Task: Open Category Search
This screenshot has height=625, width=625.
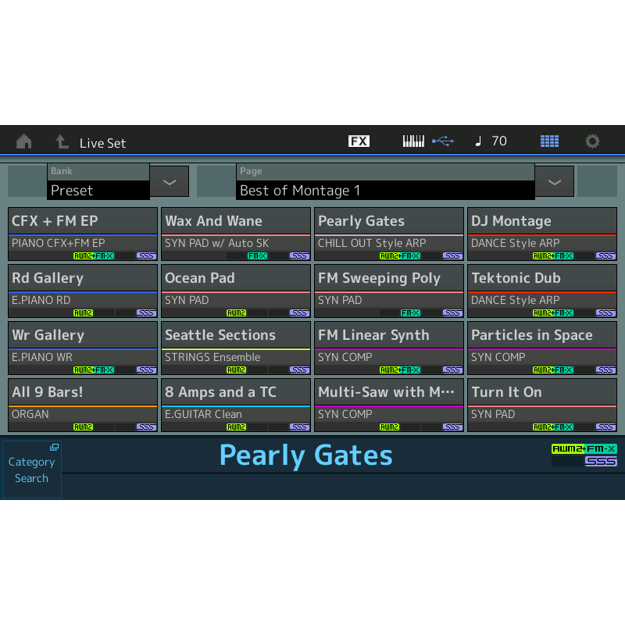Action: pos(31,470)
